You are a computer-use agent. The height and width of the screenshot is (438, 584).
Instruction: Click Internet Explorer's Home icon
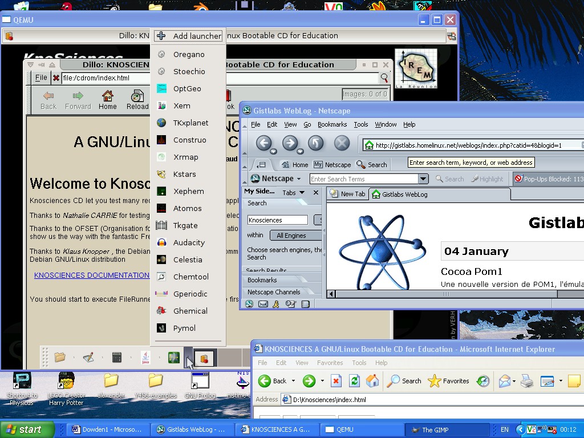tap(372, 381)
